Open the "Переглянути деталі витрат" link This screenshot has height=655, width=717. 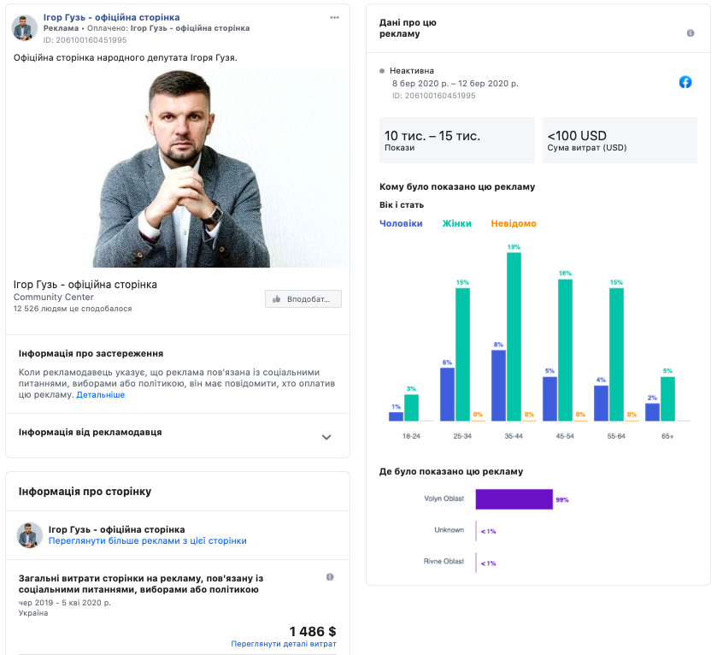click(283, 644)
